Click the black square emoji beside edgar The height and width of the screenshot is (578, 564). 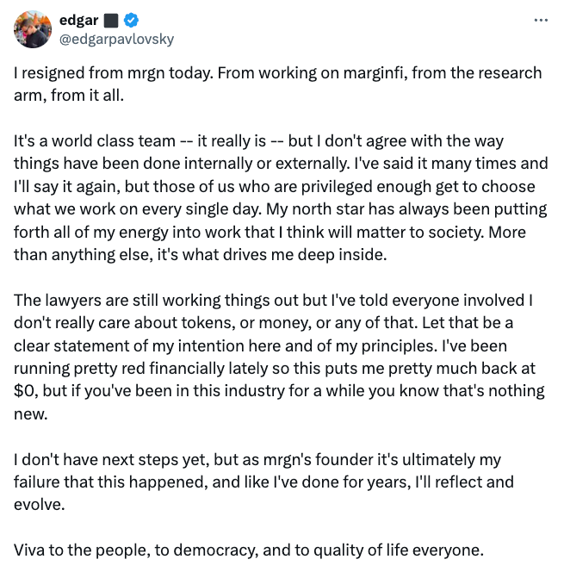(111, 21)
